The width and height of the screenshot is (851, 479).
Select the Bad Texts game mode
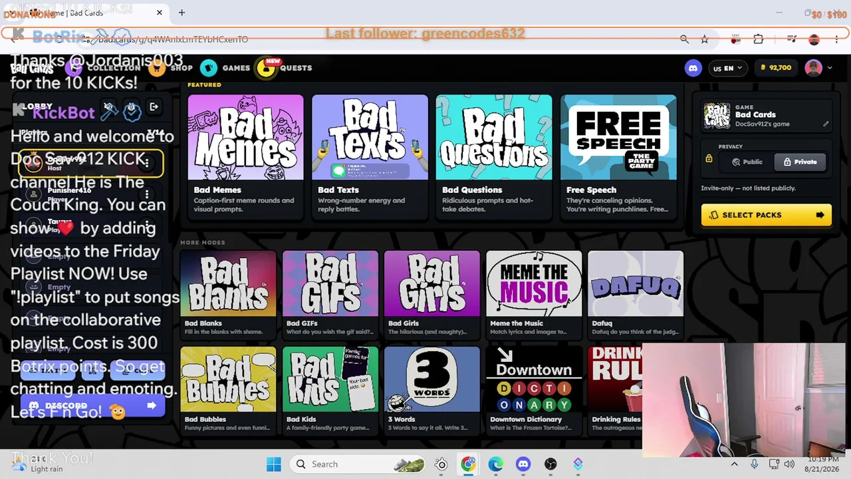(370, 156)
